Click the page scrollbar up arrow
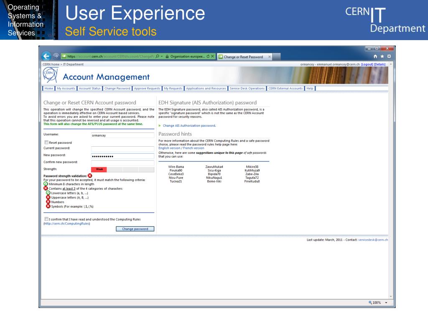The height and width of the screenshot is (321, 428). 391,64
